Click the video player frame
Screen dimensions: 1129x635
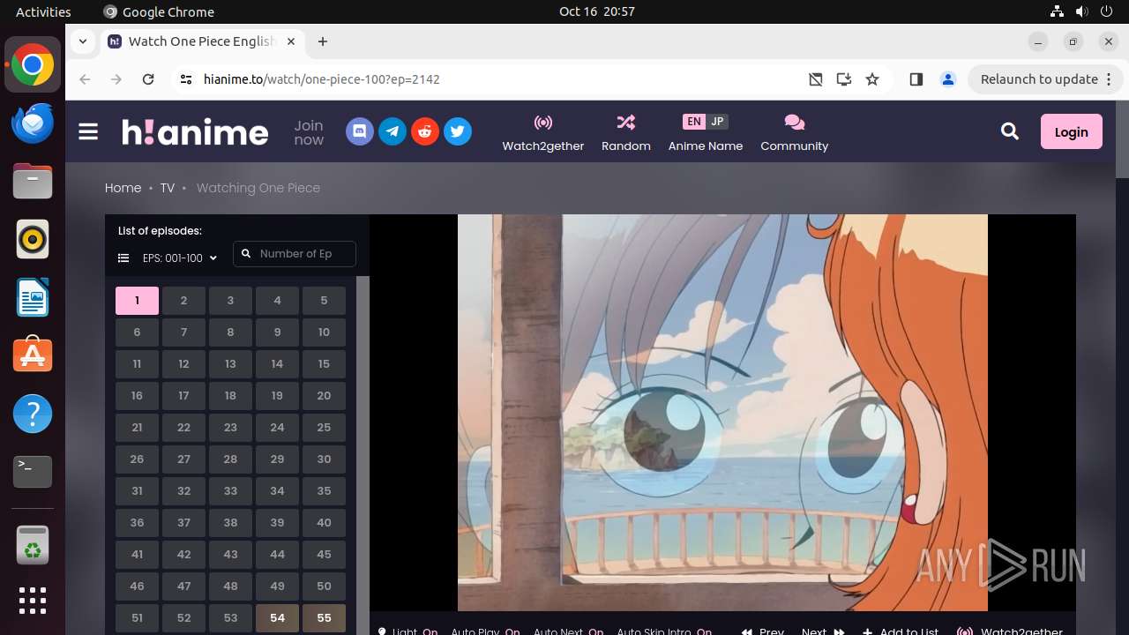pos(722,412)
